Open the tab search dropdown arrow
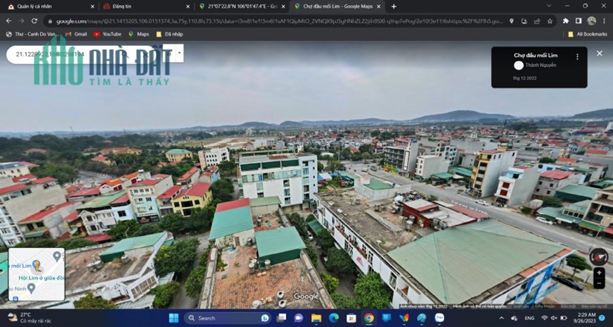 coord(549,6)
